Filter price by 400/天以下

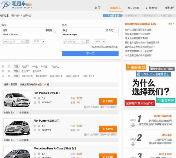(x=27, y=76)
